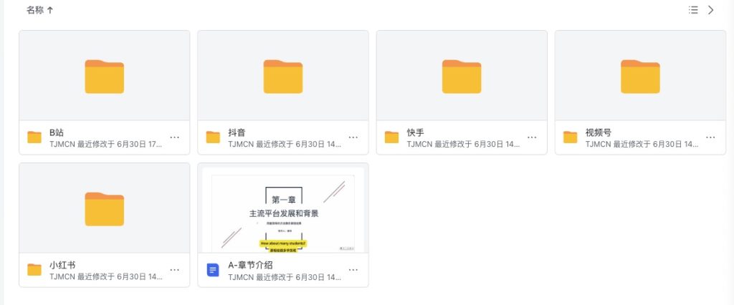Select the 视频号 folder large icon
This screenshot has height=305, width=734.
pos(640,76)
